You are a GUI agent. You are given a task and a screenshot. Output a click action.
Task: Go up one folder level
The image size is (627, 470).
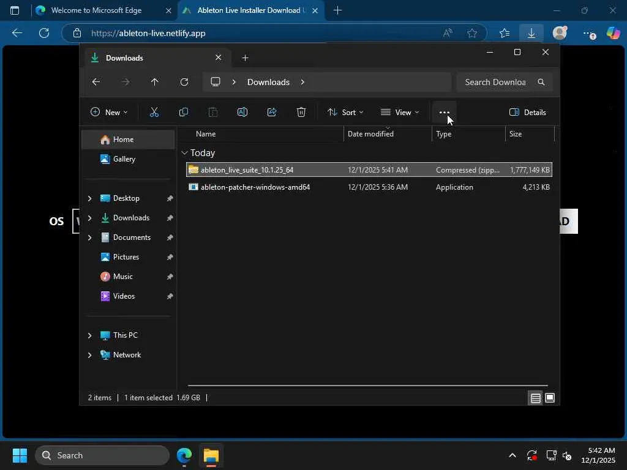click(155, 82)
